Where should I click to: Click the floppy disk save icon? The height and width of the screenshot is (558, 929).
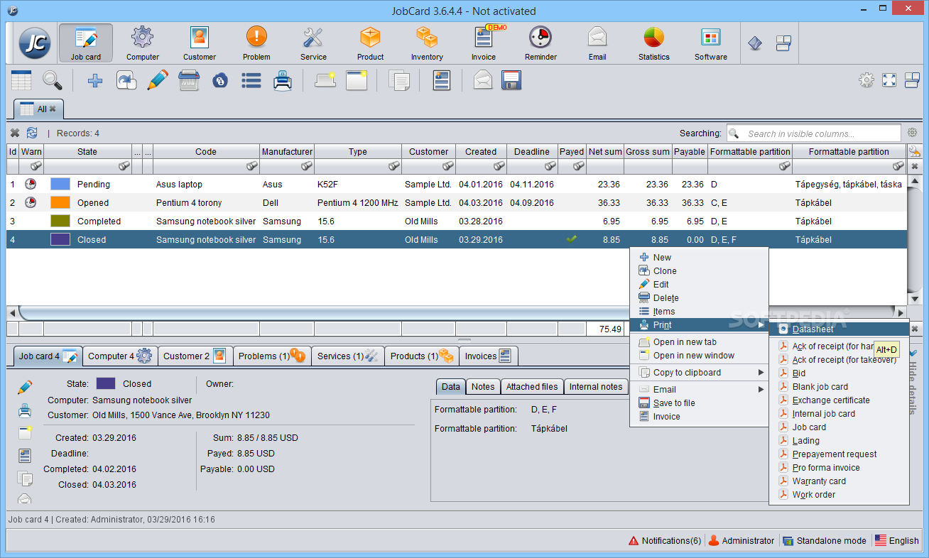click(x=511, y=80)
